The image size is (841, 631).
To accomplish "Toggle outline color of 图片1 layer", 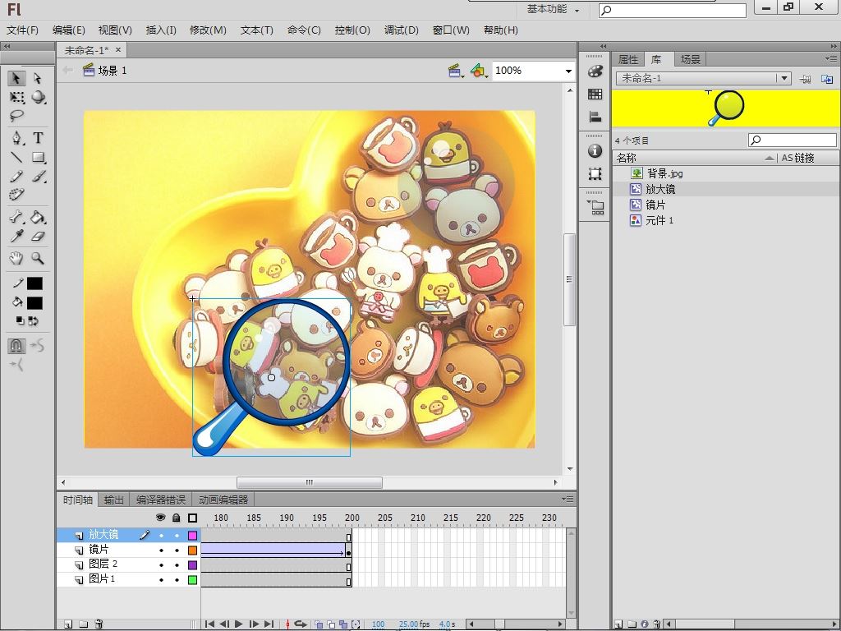I will [192, 580].
